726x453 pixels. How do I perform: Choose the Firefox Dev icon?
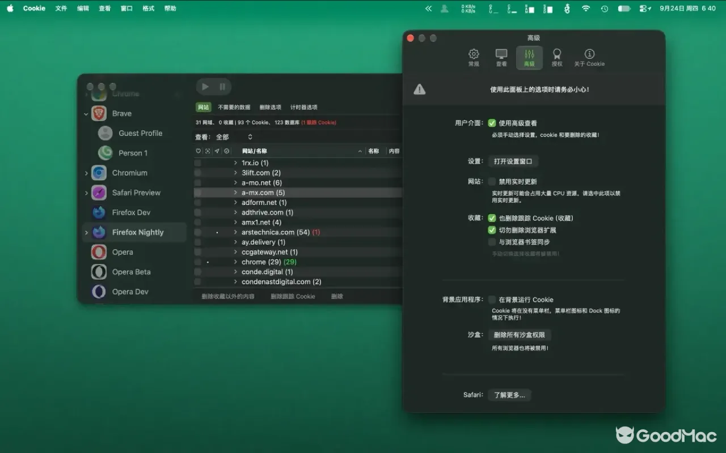coord(99,212)
